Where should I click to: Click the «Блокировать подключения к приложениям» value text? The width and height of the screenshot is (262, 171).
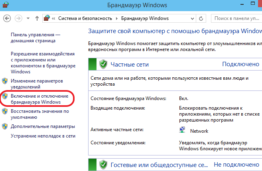(219, 114)
